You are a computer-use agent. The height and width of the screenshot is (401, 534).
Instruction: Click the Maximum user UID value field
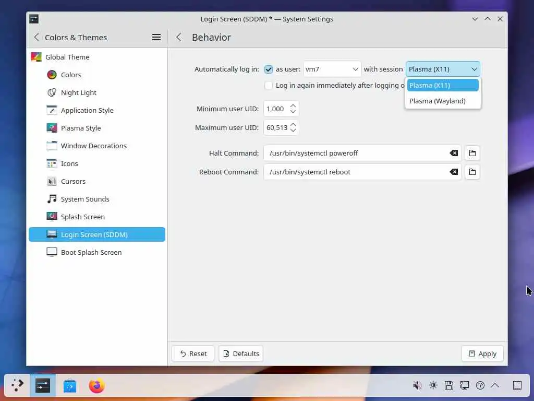click(276, 127)
